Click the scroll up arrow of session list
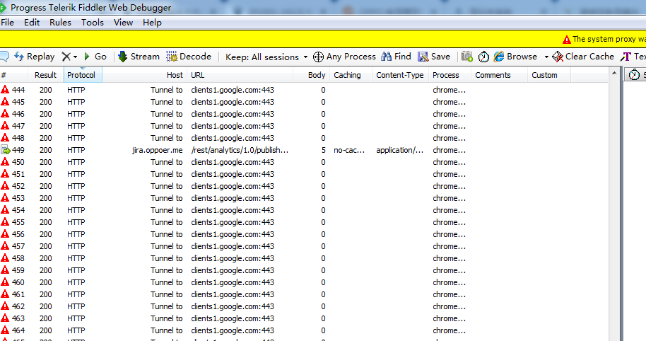646x341 pixels. (614, 74)
